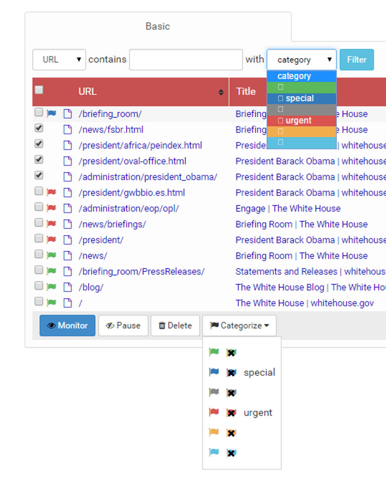The height and width of the screenshot is (480, 386).
Task: Remove blue special flag in Categorize menu
Action: click(231, 373)
